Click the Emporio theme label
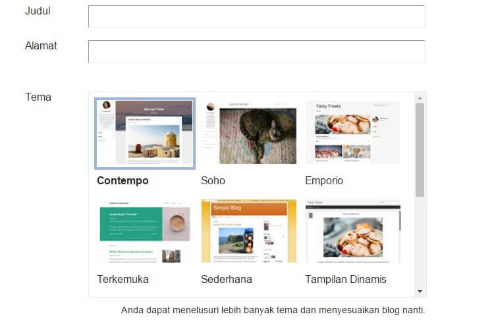 [324, 181]
